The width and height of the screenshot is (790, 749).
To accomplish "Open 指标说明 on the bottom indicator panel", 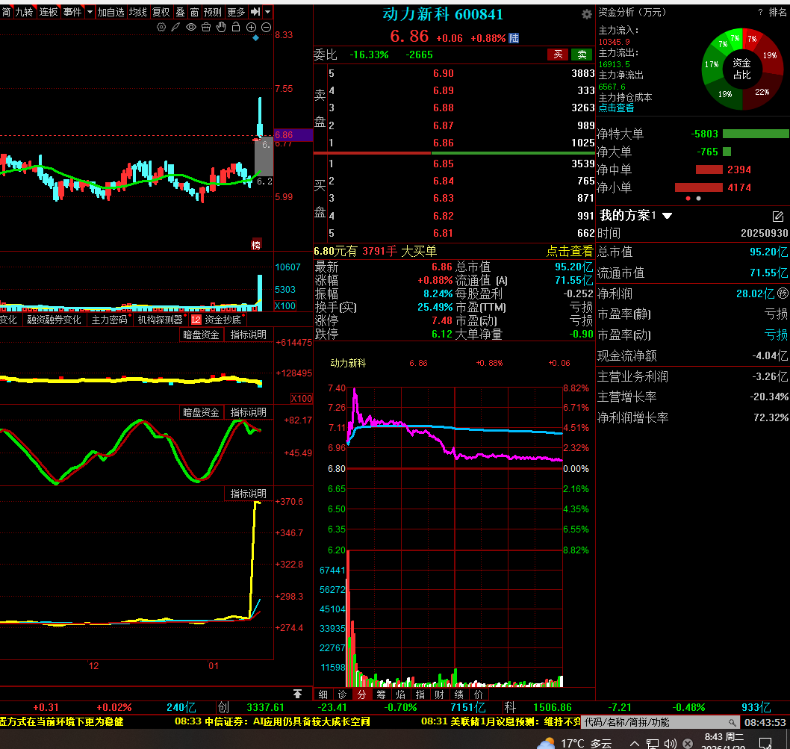I will pyautogui.click(x=248, y=494).
